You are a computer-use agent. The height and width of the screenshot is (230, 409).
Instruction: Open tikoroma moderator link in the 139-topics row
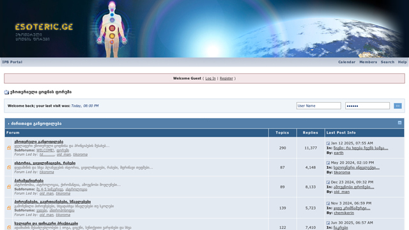(63, 215)
